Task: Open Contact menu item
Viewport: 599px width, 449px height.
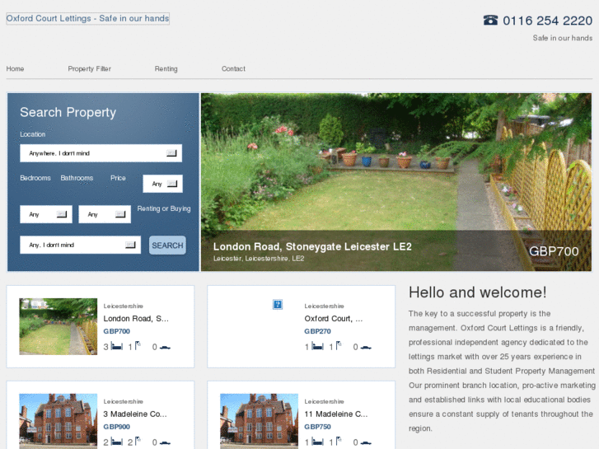Action: [233, 68]
